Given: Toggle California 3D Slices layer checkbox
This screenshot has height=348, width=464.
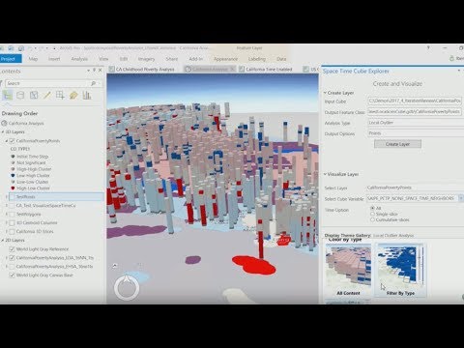Looking at the screenshot, I should (13, 231).
